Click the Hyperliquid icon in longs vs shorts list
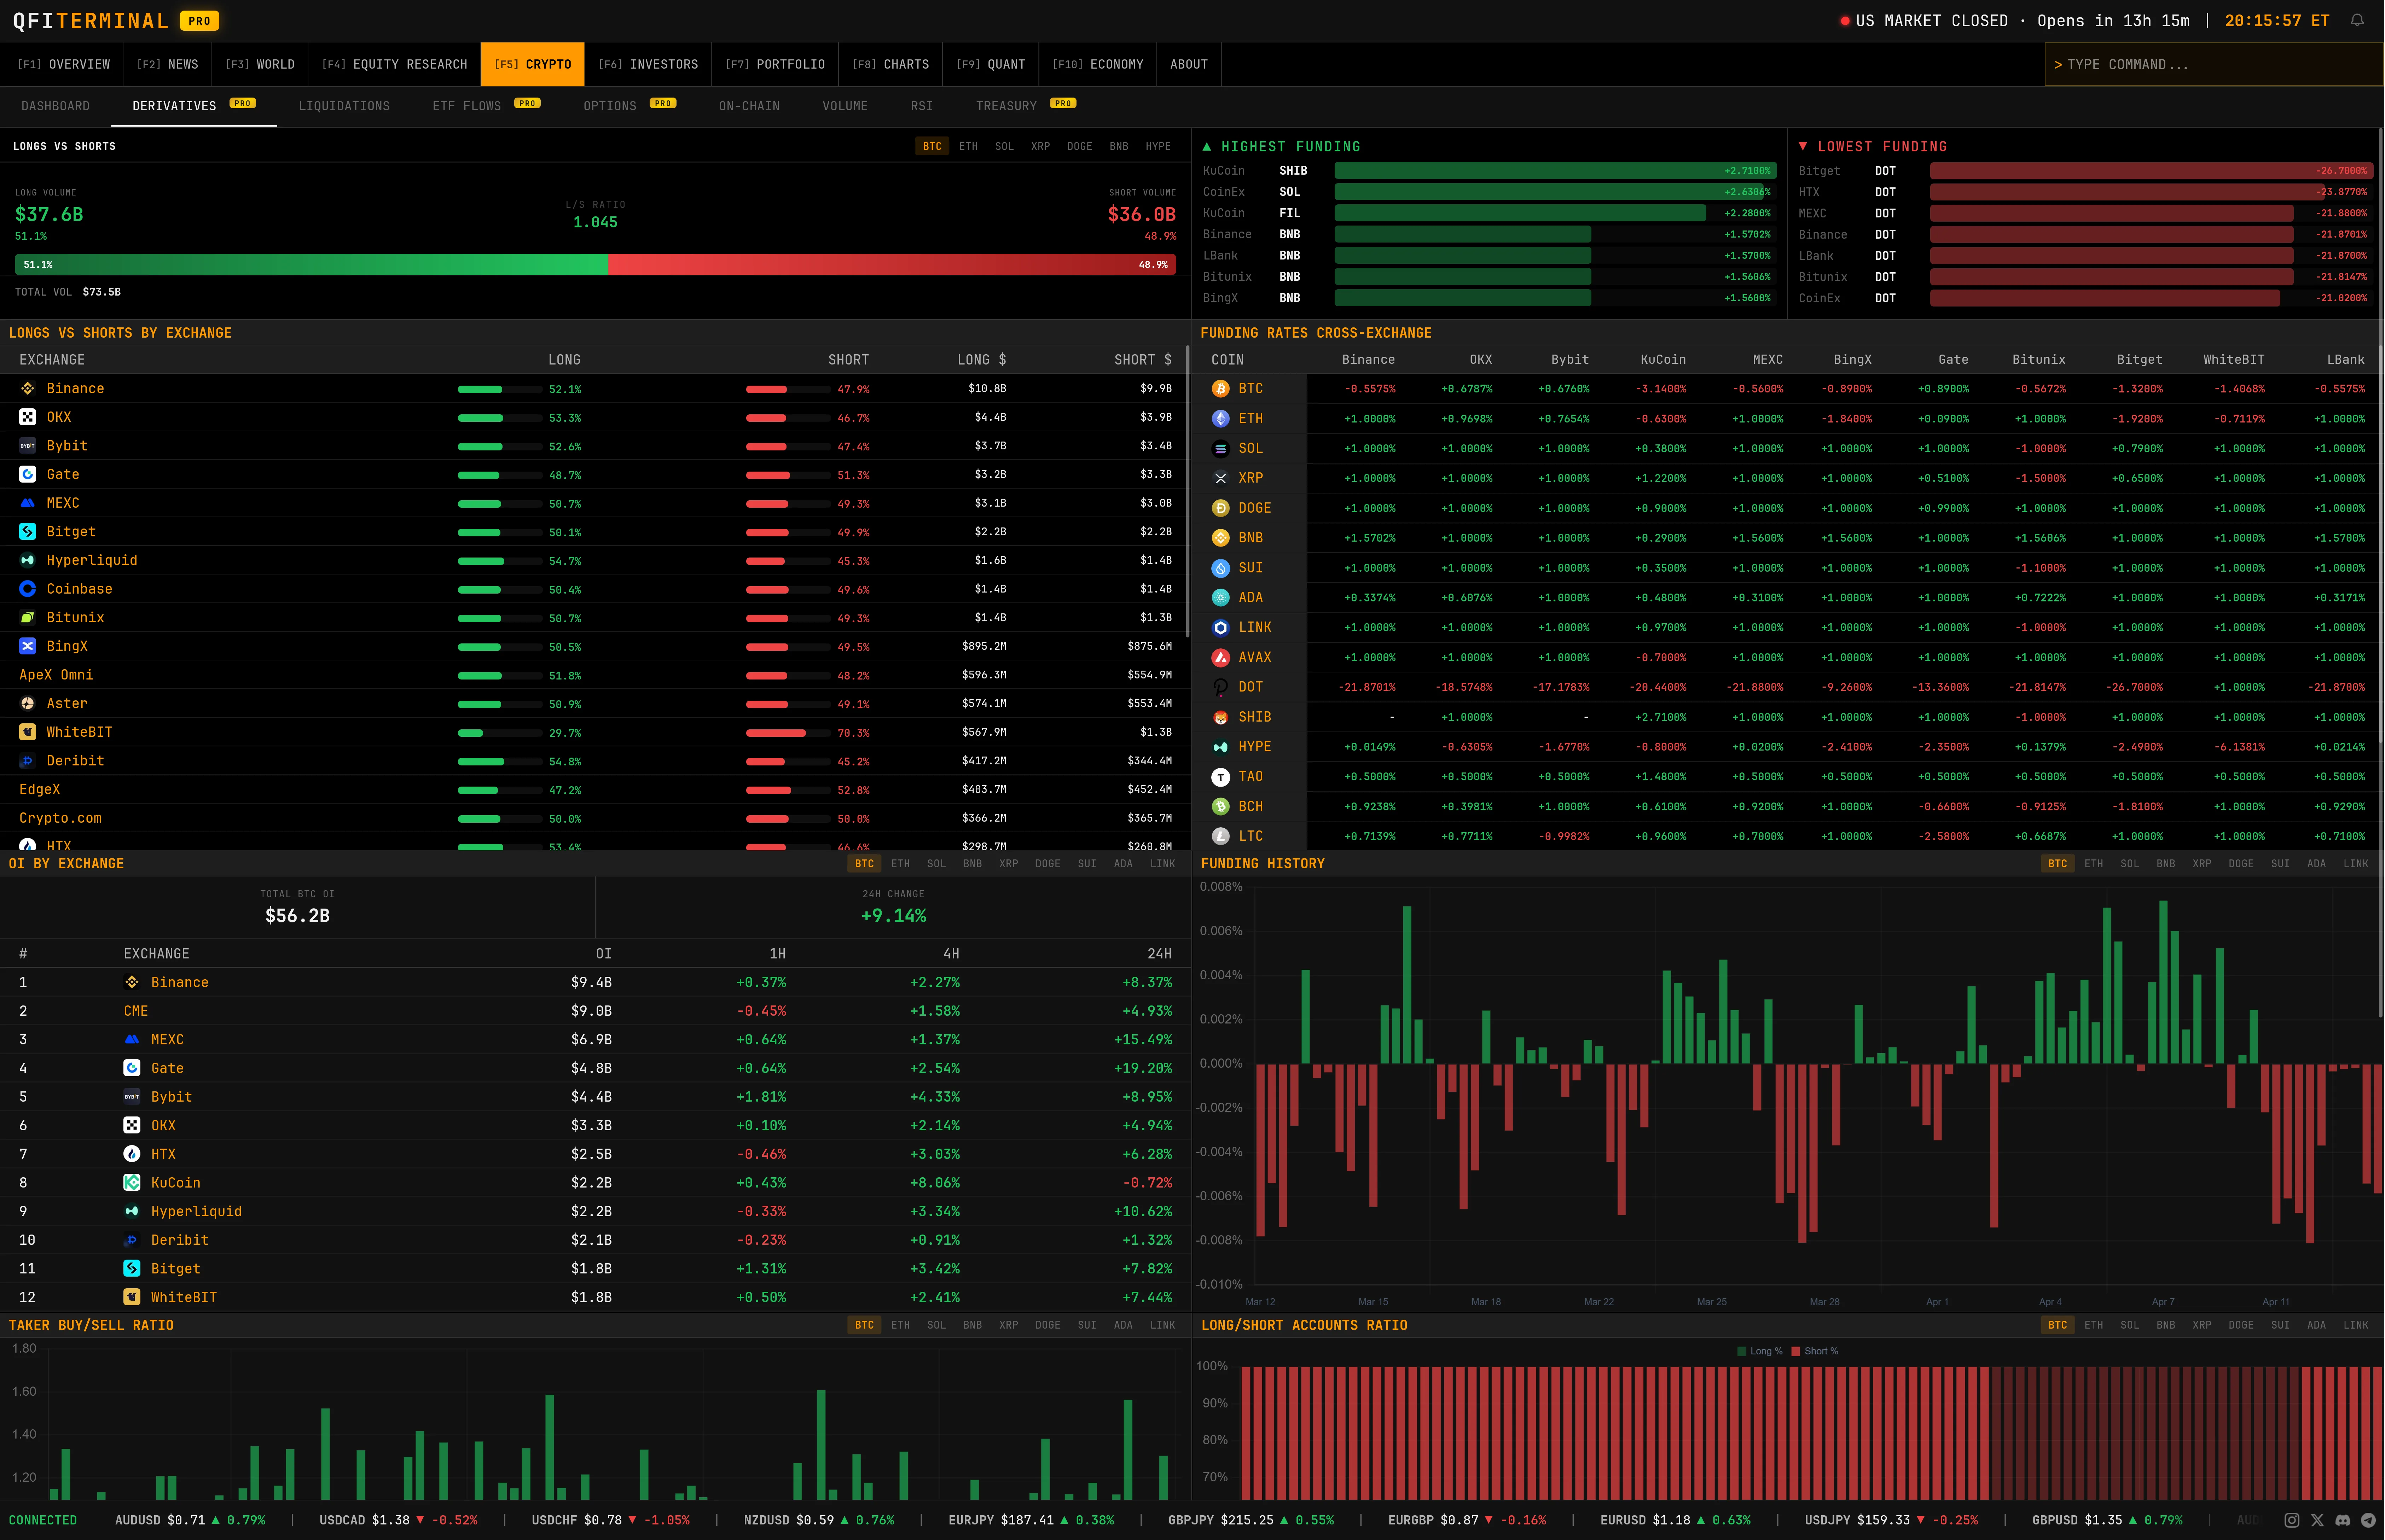2385x1540 pixels. pyautogui.click(x=27, y=560)
